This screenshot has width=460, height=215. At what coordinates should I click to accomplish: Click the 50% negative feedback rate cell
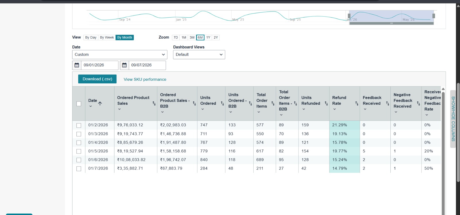coord(429,168)
